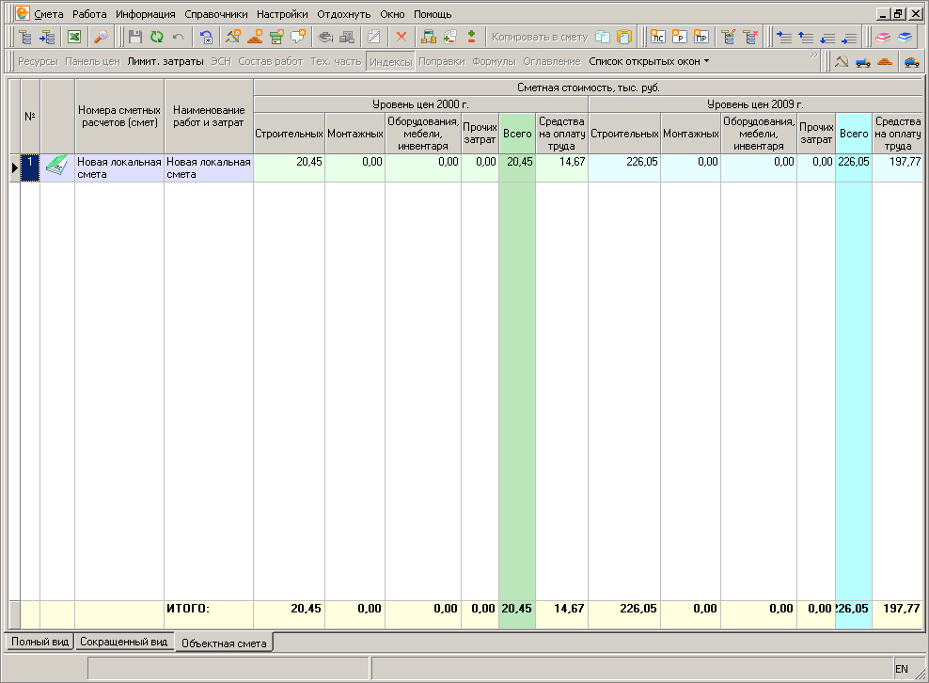Open Список открытых окон dropdown
The image size is (929, 683).
[649, 61]
